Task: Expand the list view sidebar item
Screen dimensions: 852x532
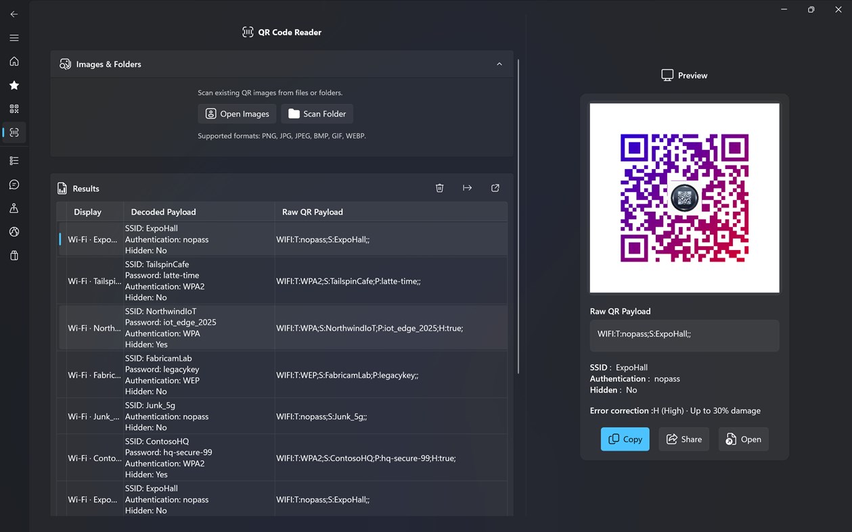Action: point(14,160)
